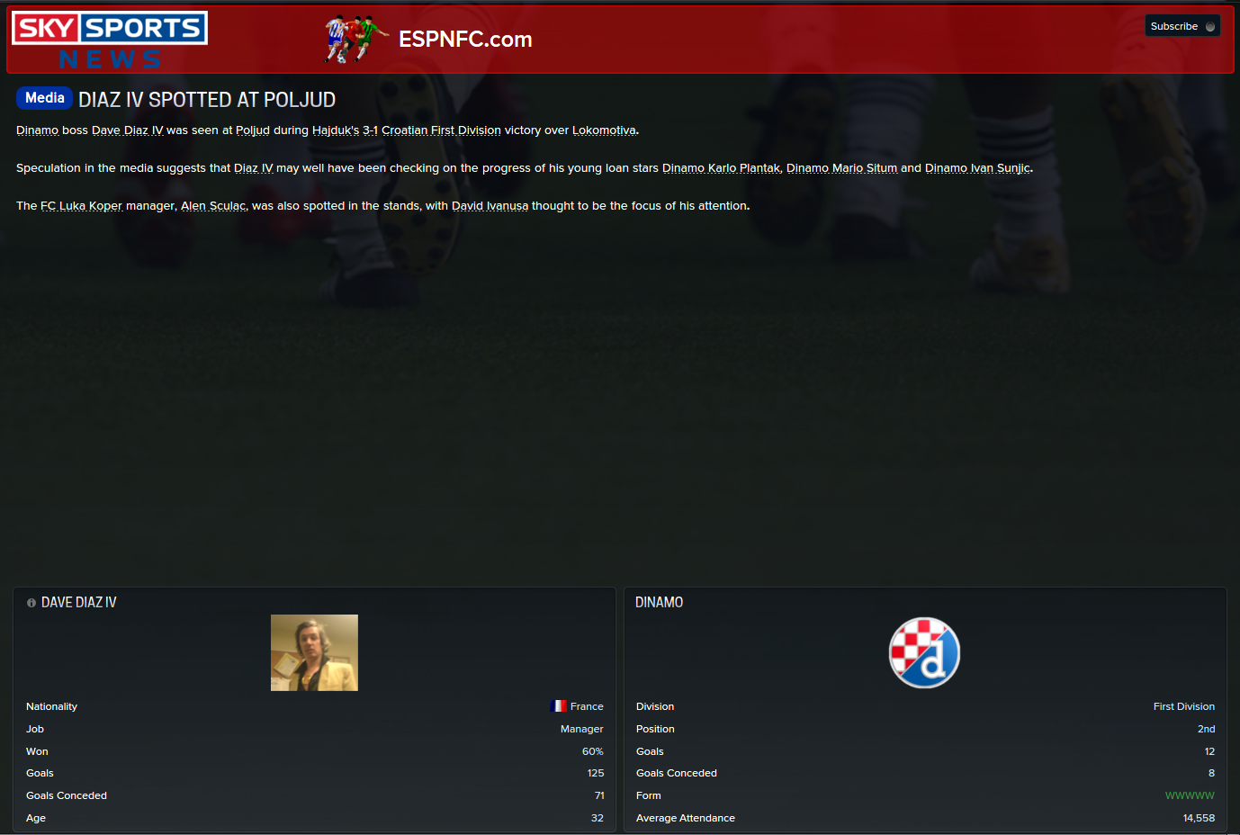
Task: Click the ESPNFC footballers icon
Action: coord(356,40)
